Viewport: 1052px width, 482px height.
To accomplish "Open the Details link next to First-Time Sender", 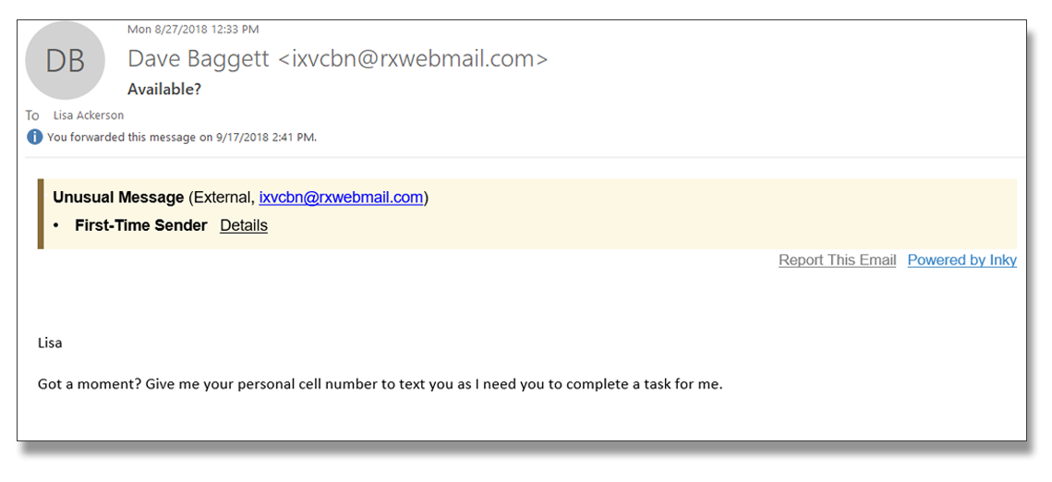I will coord(244,225).
